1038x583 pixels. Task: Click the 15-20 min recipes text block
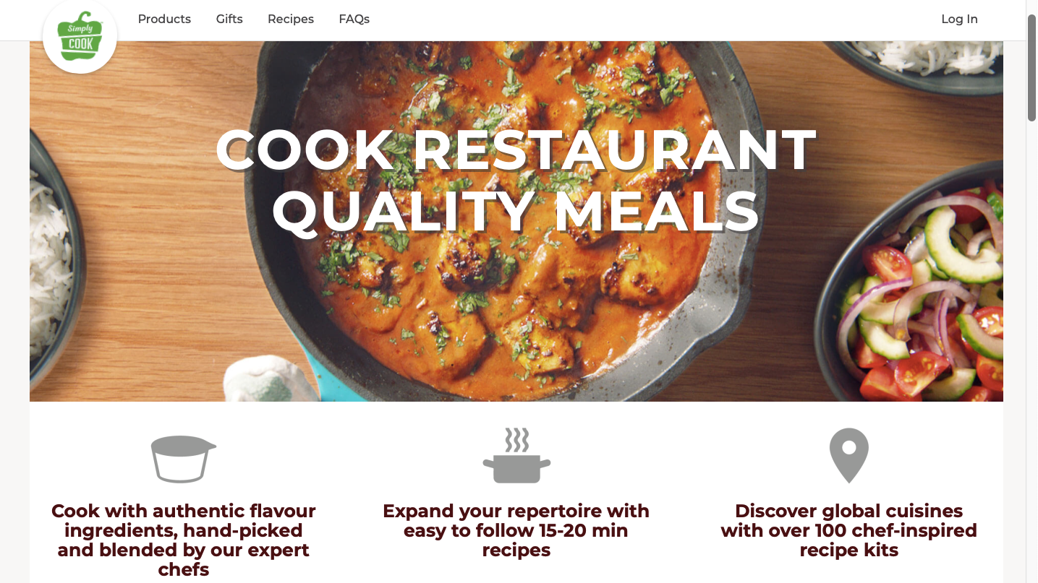point(516,530)
